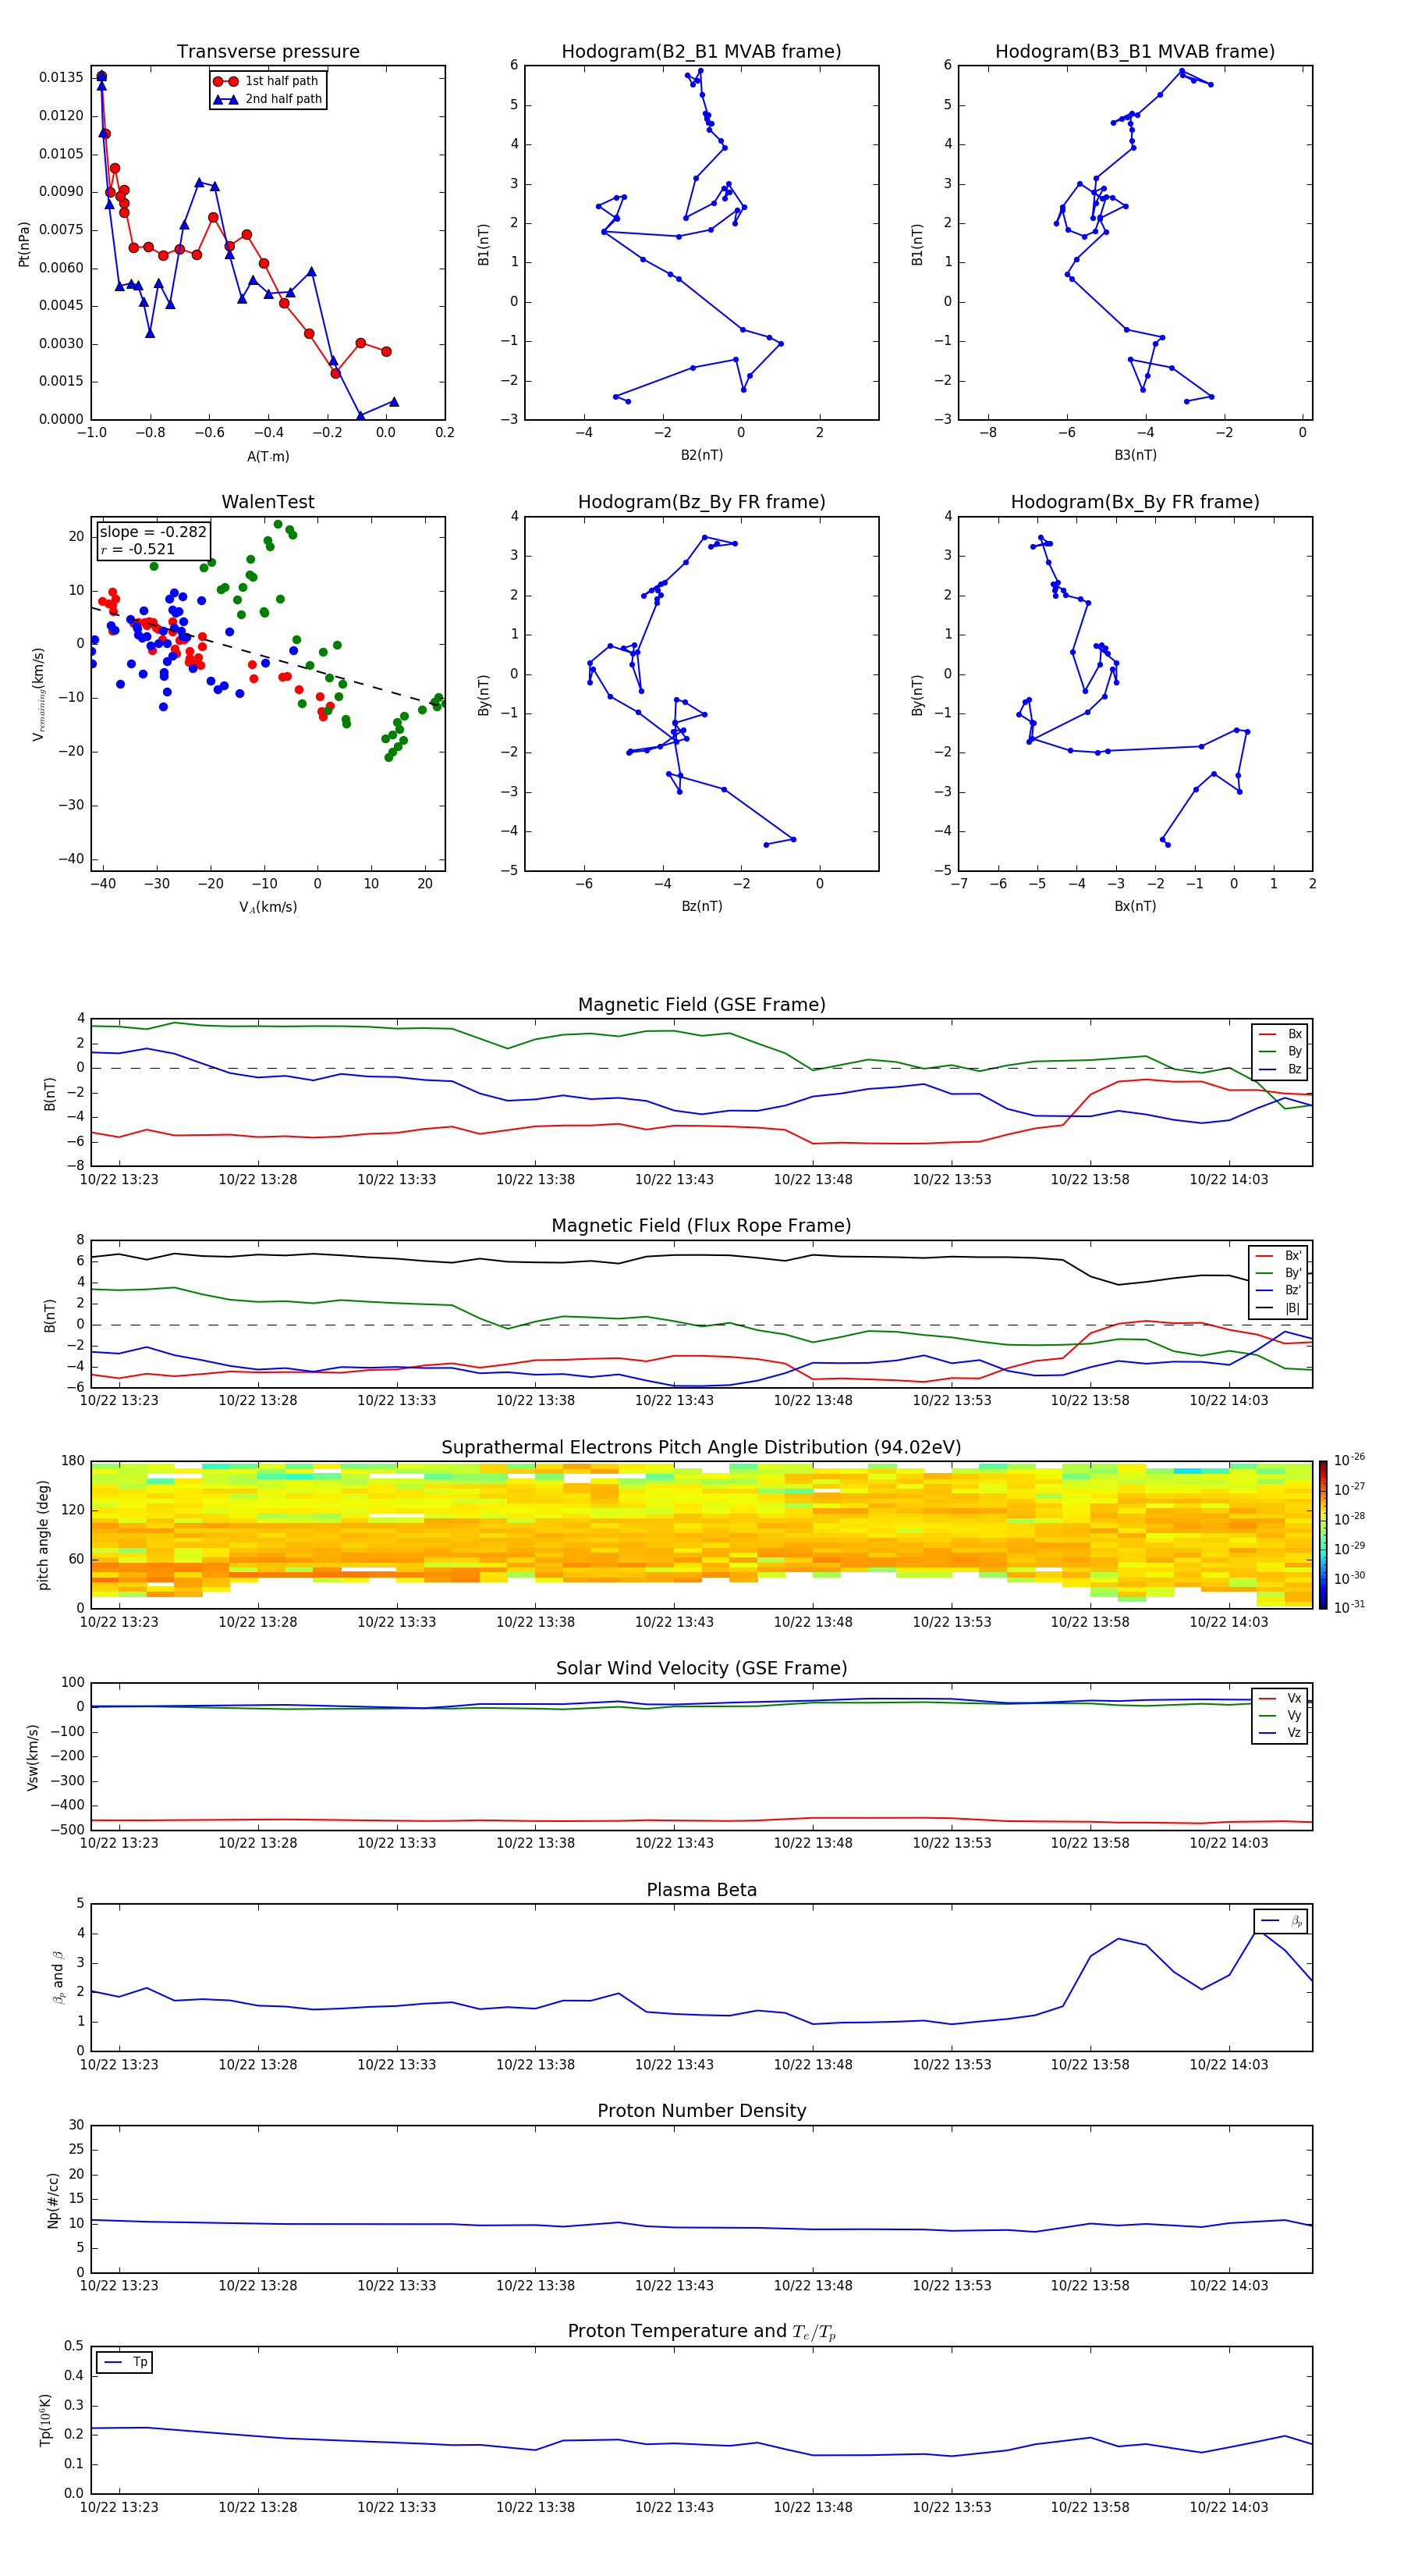Screen dimensions: 1404x2576
Task: Click the 10^-31 colorbar tick label
Action: tap(1349, 1607)
